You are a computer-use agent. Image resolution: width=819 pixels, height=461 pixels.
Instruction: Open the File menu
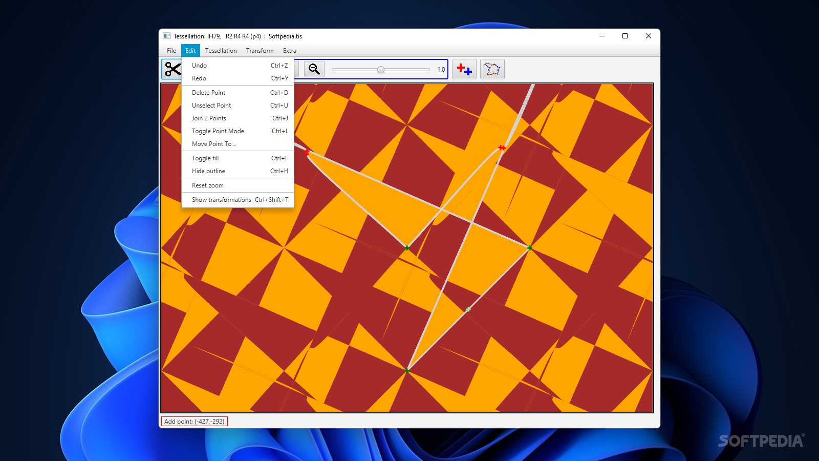(171, 51)
